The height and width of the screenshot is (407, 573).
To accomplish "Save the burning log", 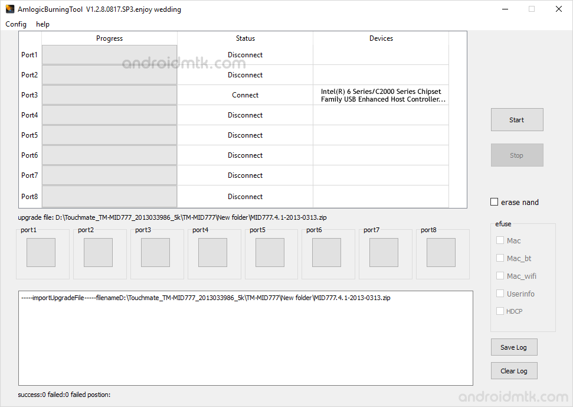I will pyautogui.click(x=514, y=347).
